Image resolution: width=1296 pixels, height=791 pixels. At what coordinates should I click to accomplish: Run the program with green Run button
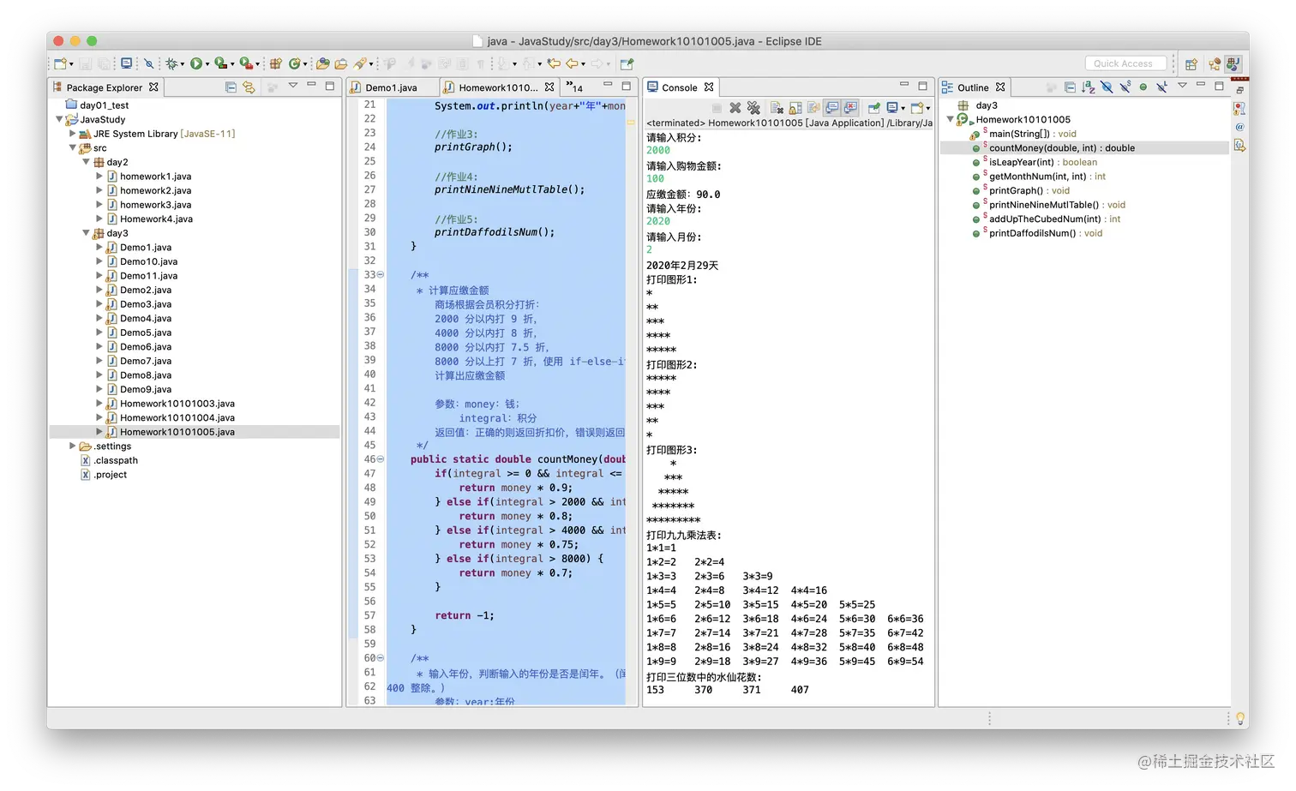pyautogui.click(x=196, y=63)
